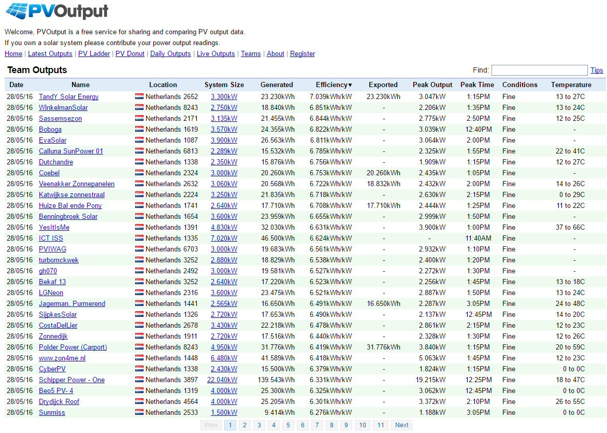The image size is (607, 433).
Task: Jump to page 11 of results
Action: coord(381,425)
